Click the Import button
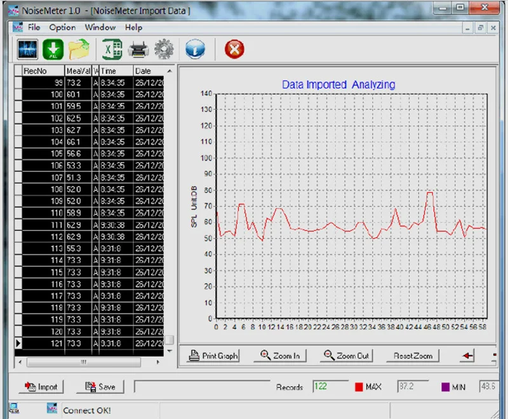508x419 pixels. pos(42,387)
